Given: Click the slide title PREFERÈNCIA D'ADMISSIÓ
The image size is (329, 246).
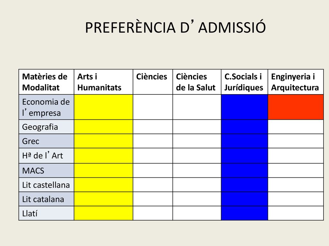Looking at the screenshot, I should pos(175,27).
